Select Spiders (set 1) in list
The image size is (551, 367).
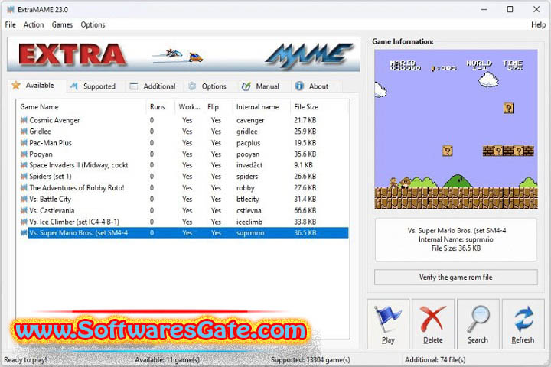pyautogui.click(x=183, y=177)
